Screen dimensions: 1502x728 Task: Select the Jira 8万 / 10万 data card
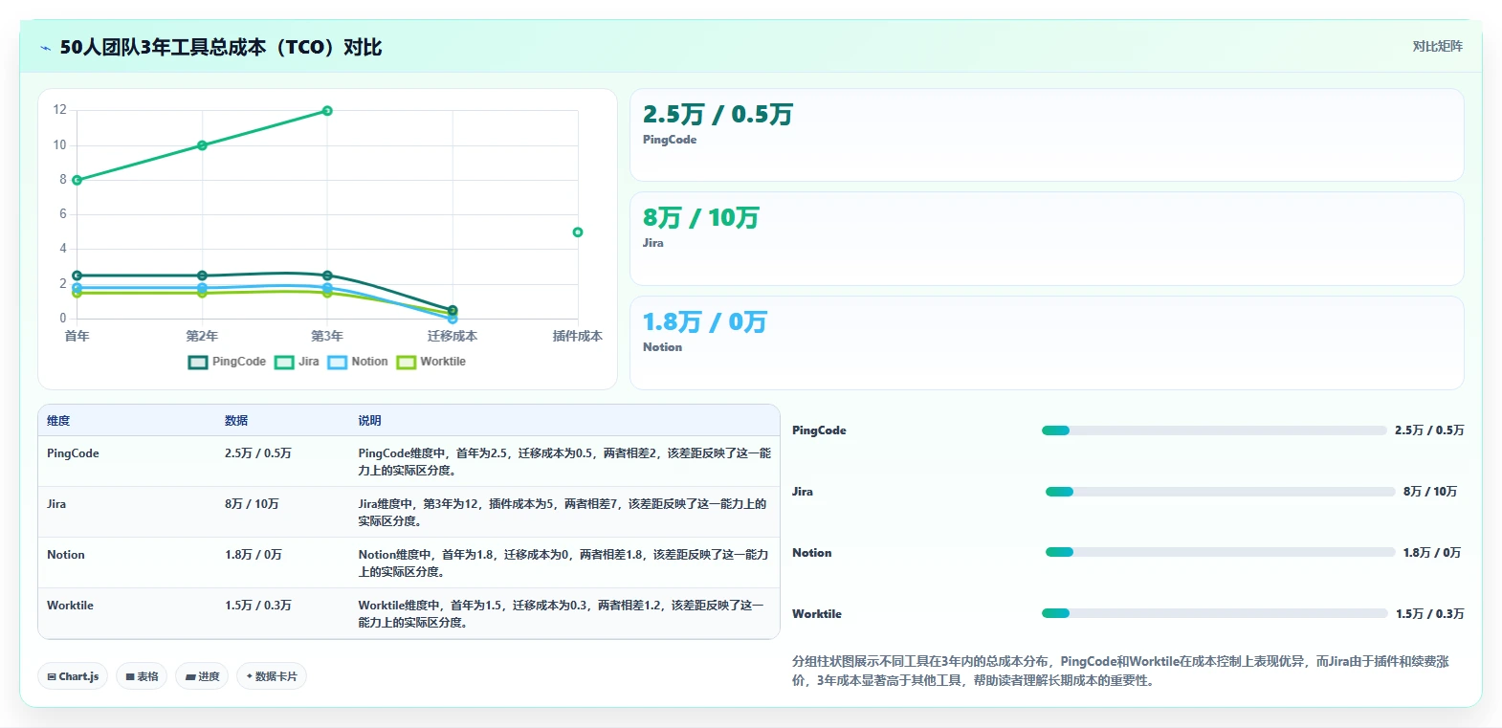(x=1047, y=238)
